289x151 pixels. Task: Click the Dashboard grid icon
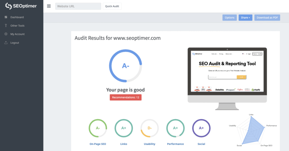tap(6, 17)
